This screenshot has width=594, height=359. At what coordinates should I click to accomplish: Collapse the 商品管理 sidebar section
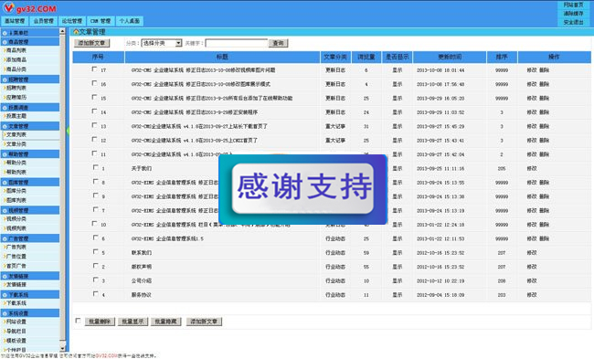coord(30,42)
